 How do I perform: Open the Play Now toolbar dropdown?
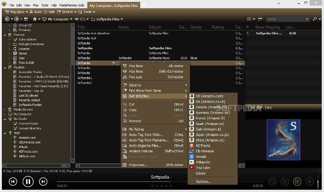click(x=27, y=12)
